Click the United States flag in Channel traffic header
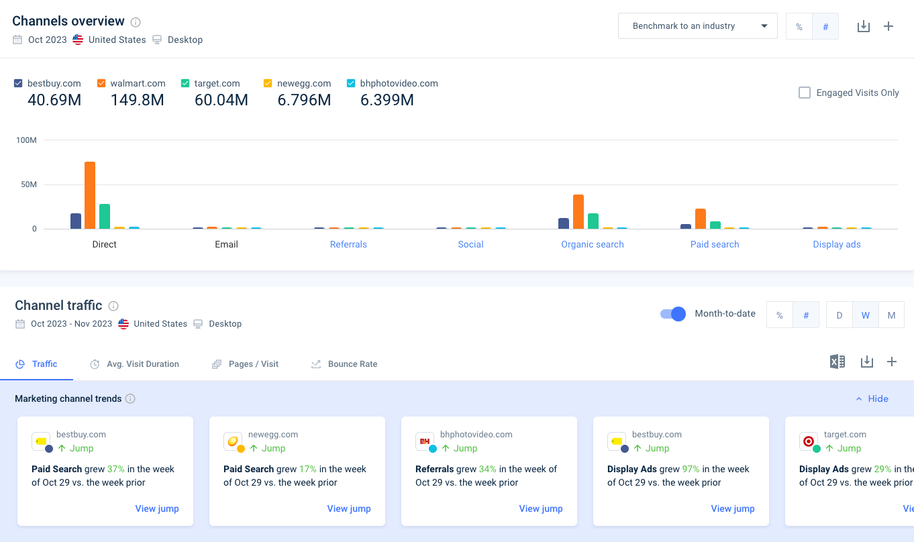This screenshot has height=542, width=914. 123,323
